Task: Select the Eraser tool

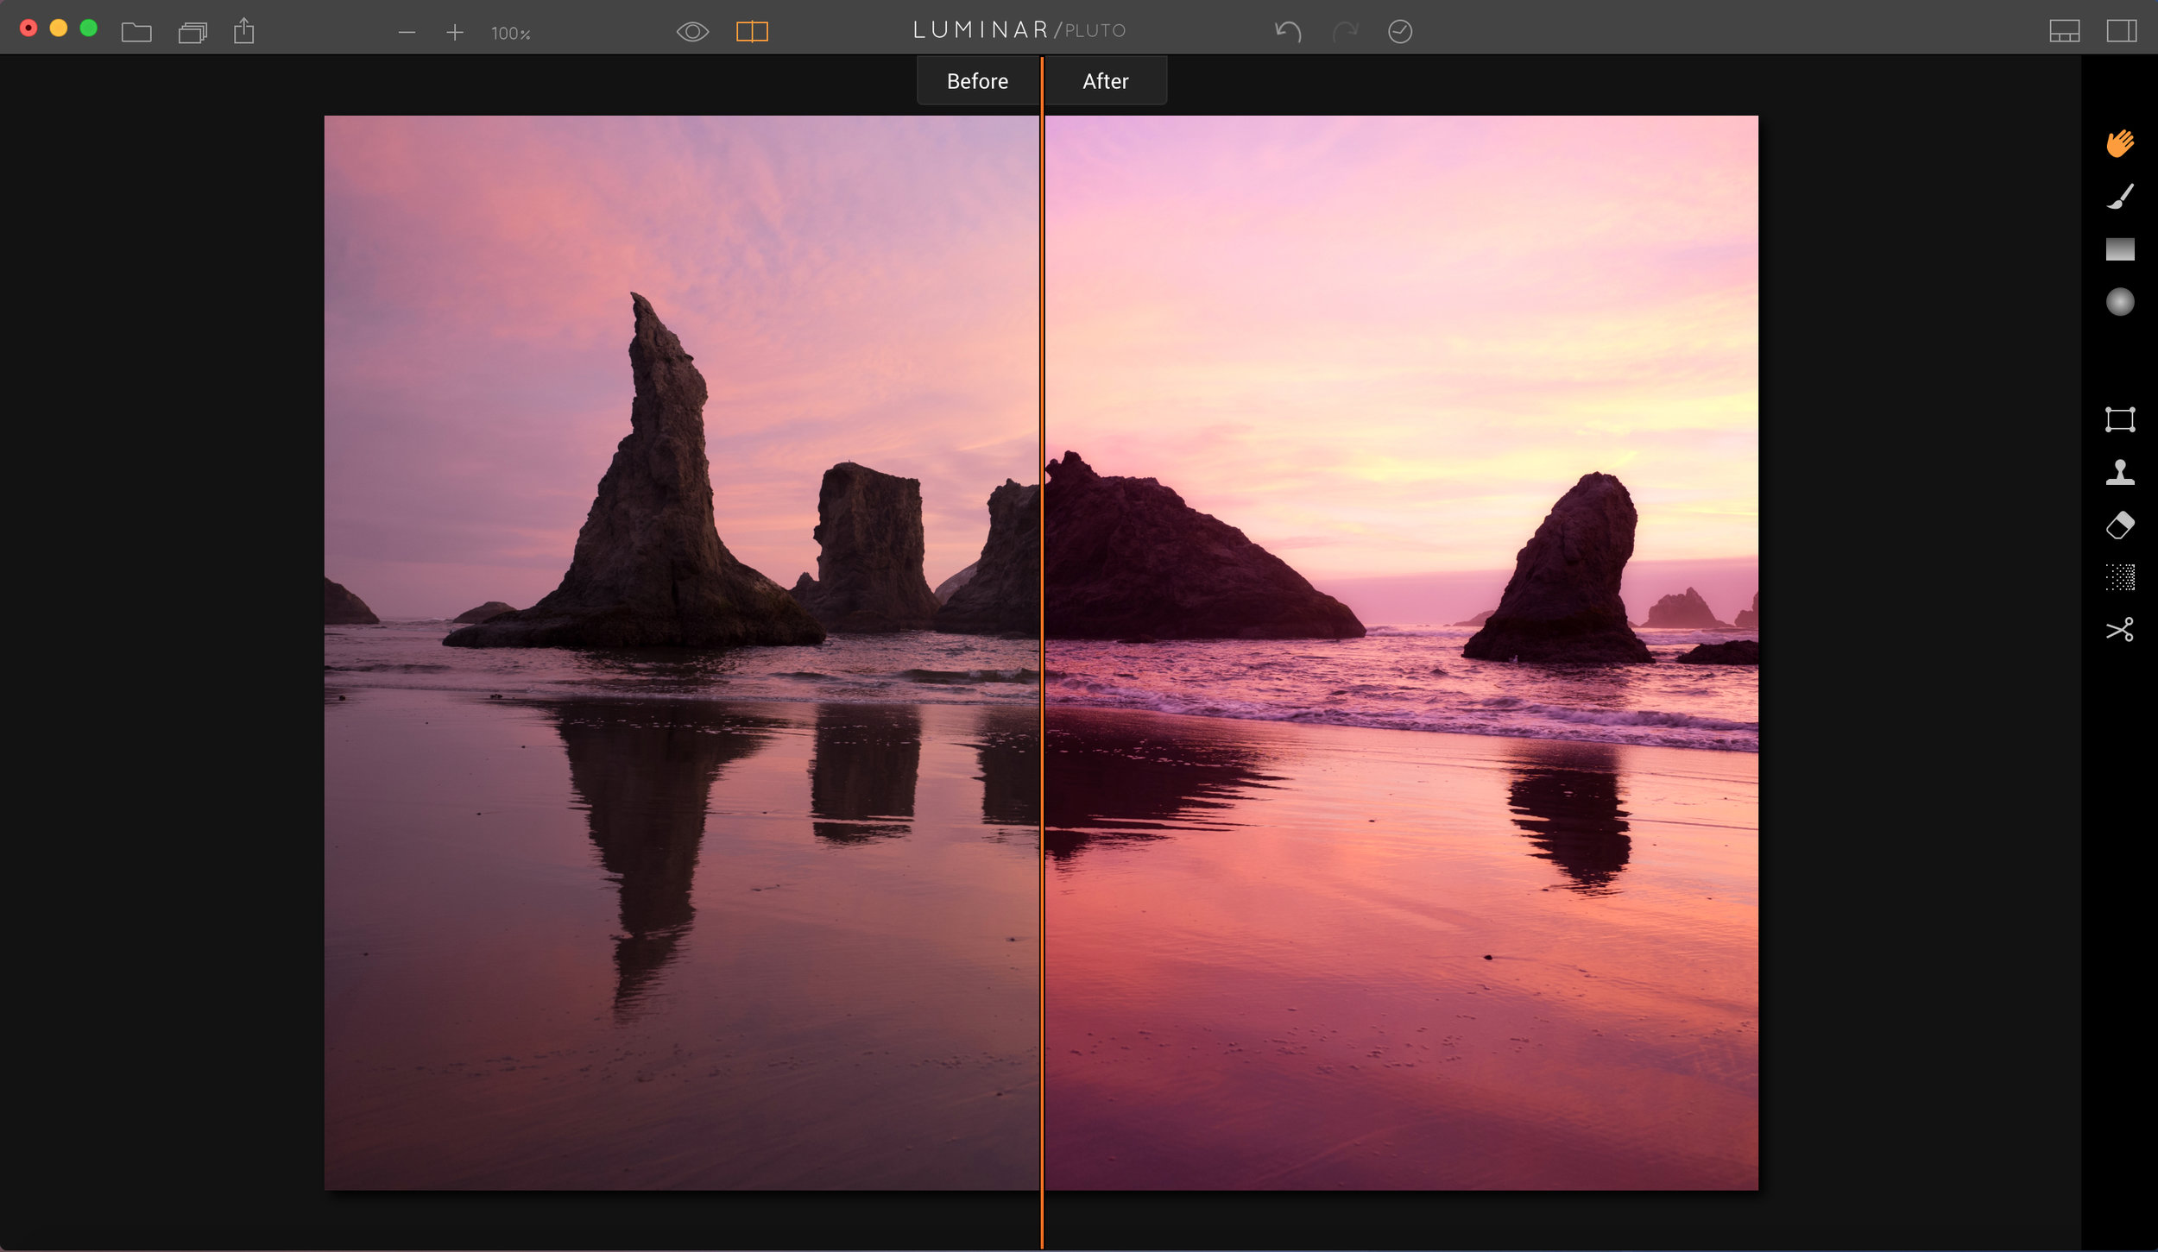Action: pos(2120,525)
